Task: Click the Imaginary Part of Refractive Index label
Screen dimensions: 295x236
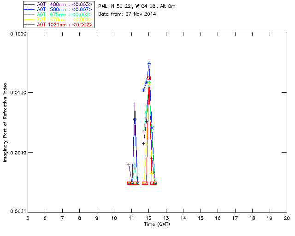Action: pos(5,122)
